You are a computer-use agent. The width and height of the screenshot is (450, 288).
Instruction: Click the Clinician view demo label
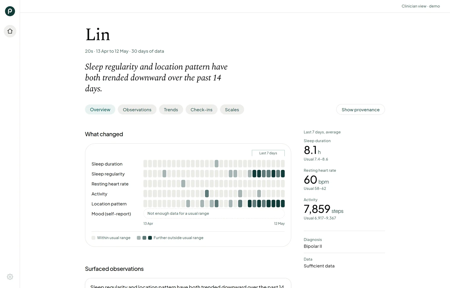[x=421, y=6]
